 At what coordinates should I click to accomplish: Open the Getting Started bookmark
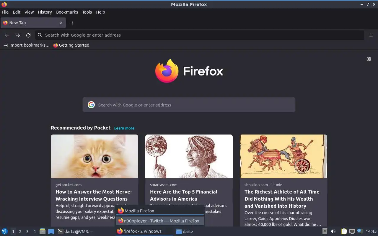(71, 45)
